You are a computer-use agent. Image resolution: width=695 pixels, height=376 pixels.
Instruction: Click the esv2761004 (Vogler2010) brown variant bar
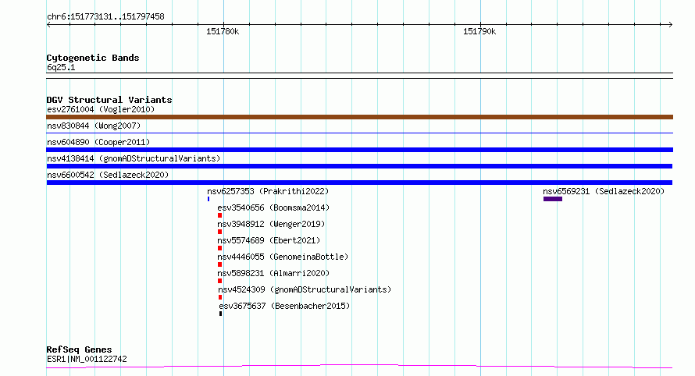(359, 117)
